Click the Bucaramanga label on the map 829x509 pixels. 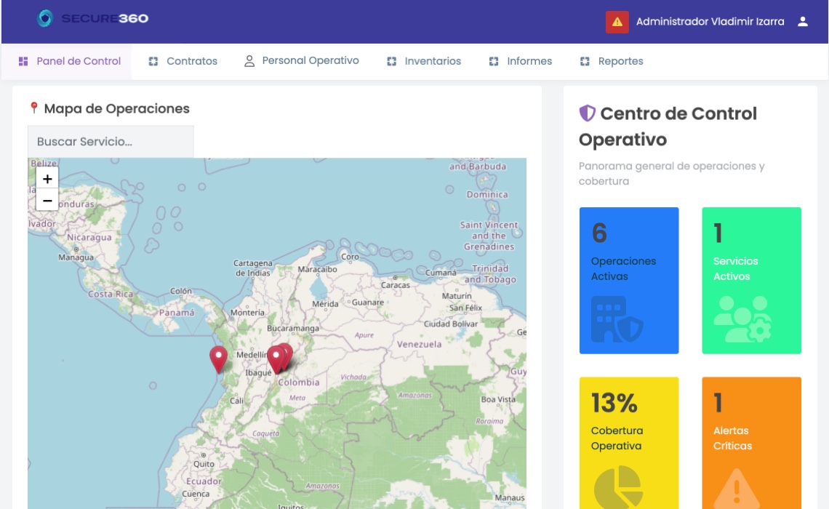pos(293,328)
